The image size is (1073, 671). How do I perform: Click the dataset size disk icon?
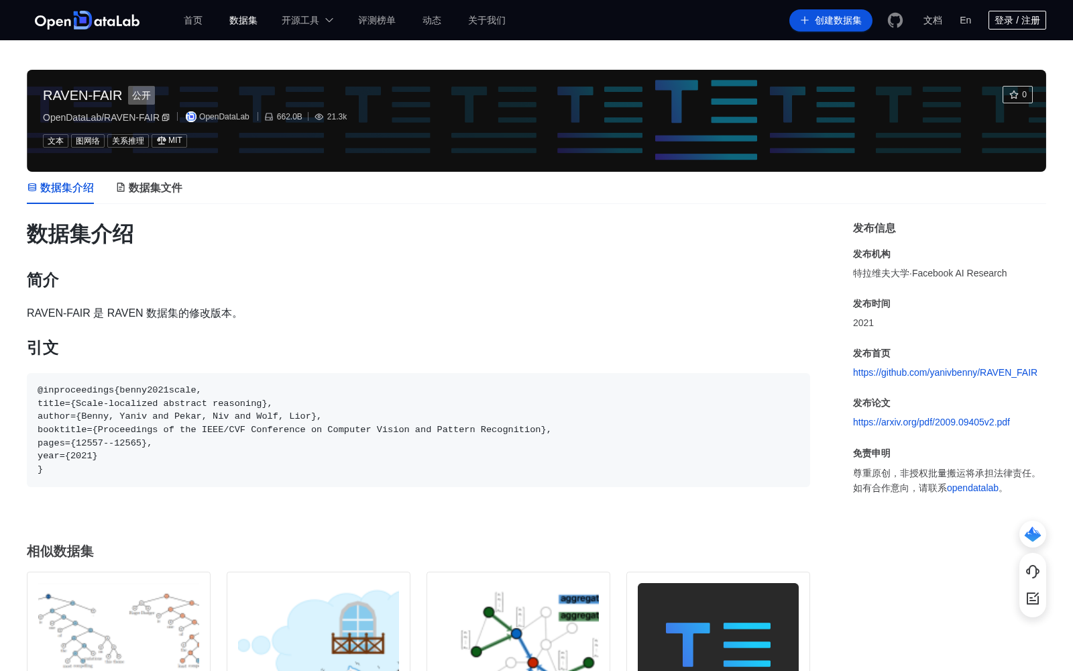click(269, 117)
